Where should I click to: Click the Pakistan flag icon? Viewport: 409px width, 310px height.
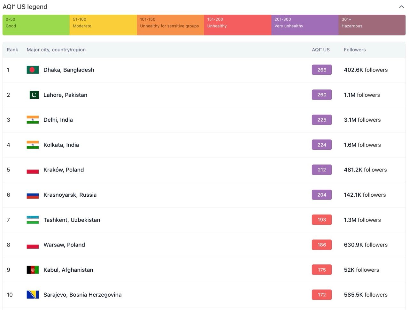click(34, 95)
